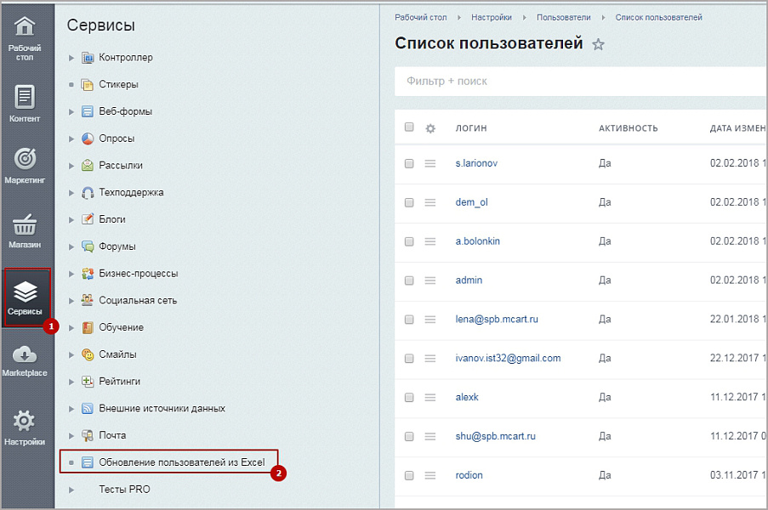Open the row action menu for dem_ol
This screenshot has width=768, height=510.
(431, 202)
